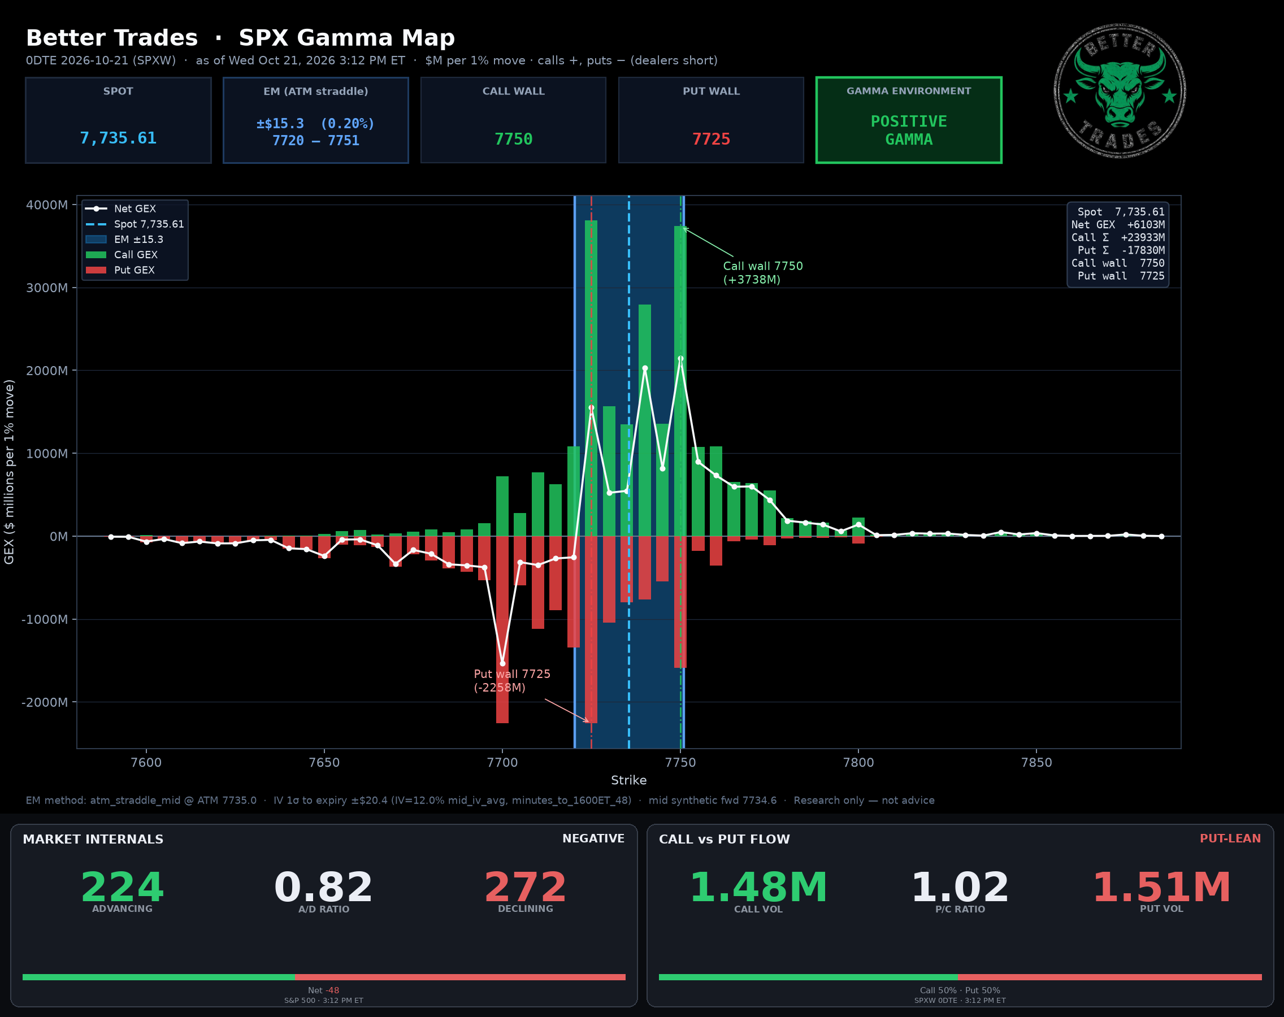Click the red Put GEX legend swatch
Screen dimensions: 1284x1017
pos(96,270)
